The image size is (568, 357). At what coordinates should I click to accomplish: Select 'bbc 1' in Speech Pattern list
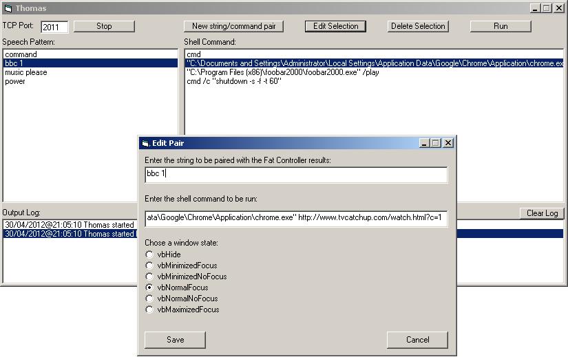pyautogui.click(x=90, y=63)
